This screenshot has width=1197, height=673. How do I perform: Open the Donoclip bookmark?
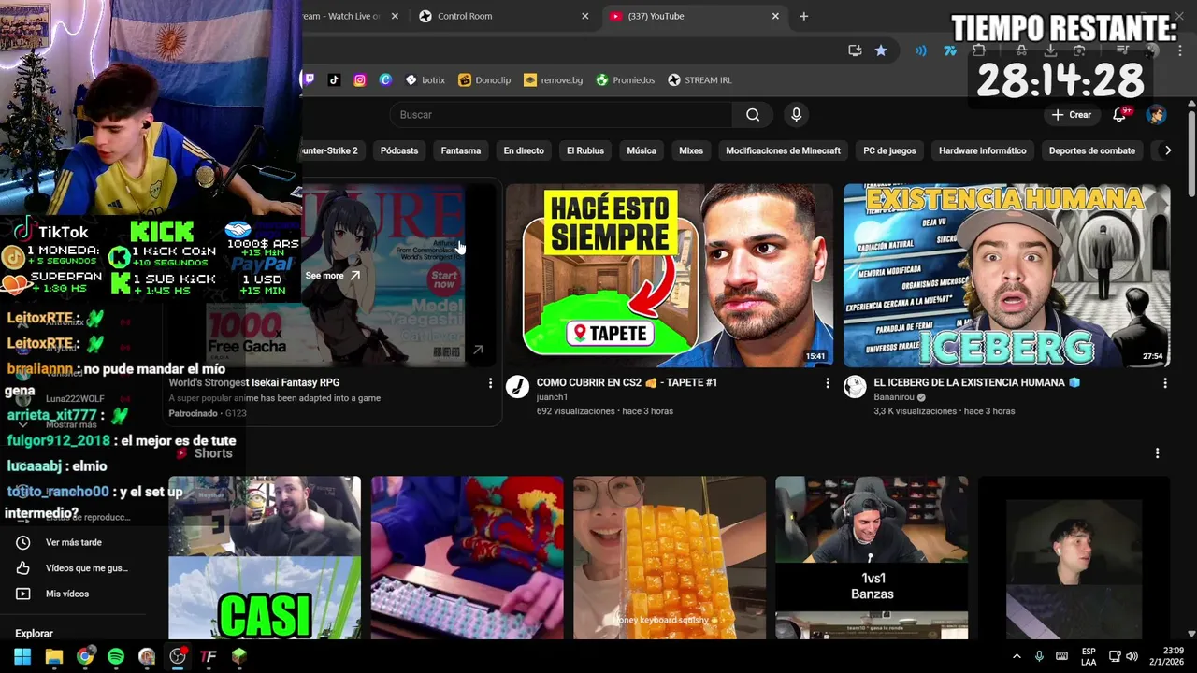point(484,79)
